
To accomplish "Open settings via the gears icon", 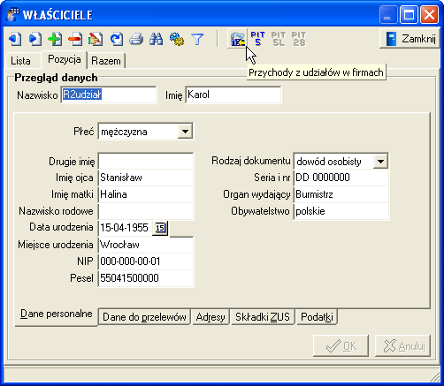I will click(177, 39).
